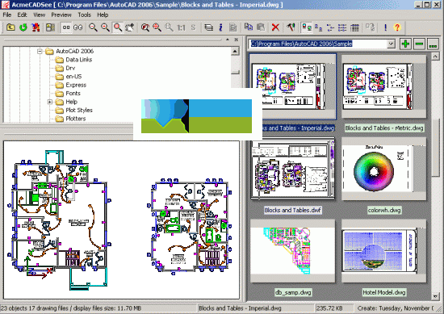Collapse the AutoCAD 2006 tree node
Image resolution: width=444 pixels, height=314 pixels.
(40, 51)
